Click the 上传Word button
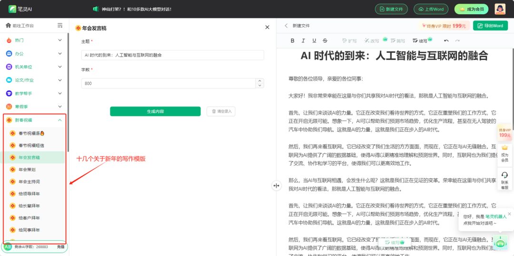Viewport: 514px width, 256px height. (431, 9)
